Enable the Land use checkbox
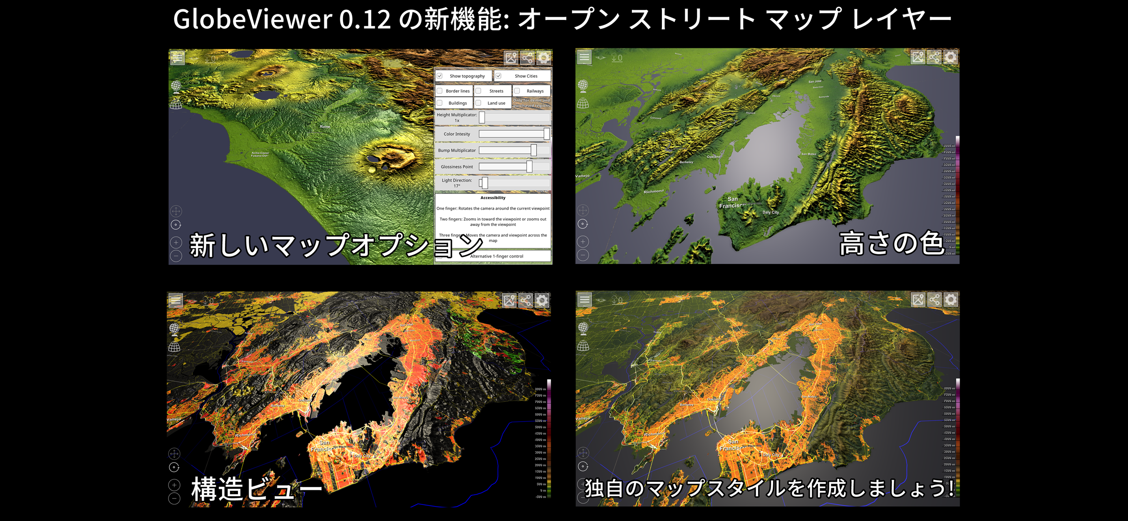This screenshot has height=521, width=1128. click(x=479, y=103)
